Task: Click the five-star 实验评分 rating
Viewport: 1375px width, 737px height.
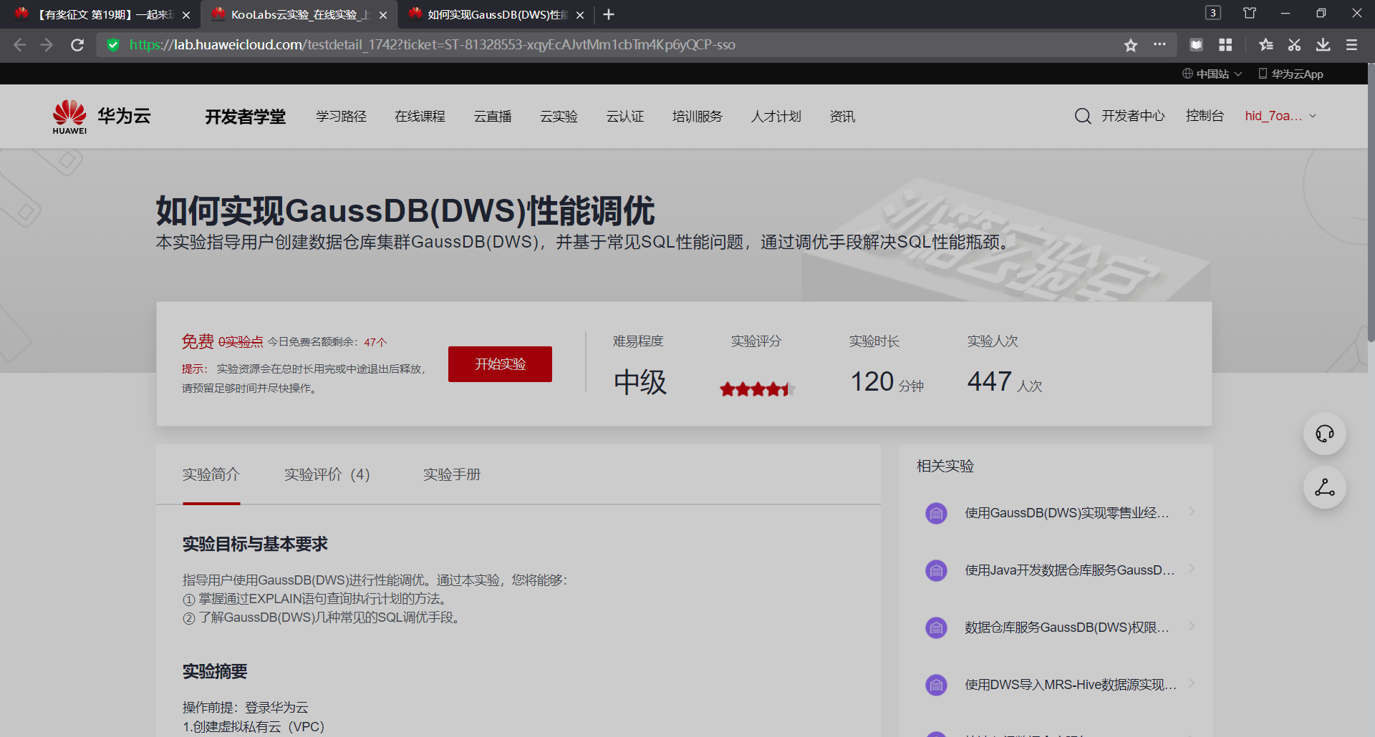Action: pos(757,389)
